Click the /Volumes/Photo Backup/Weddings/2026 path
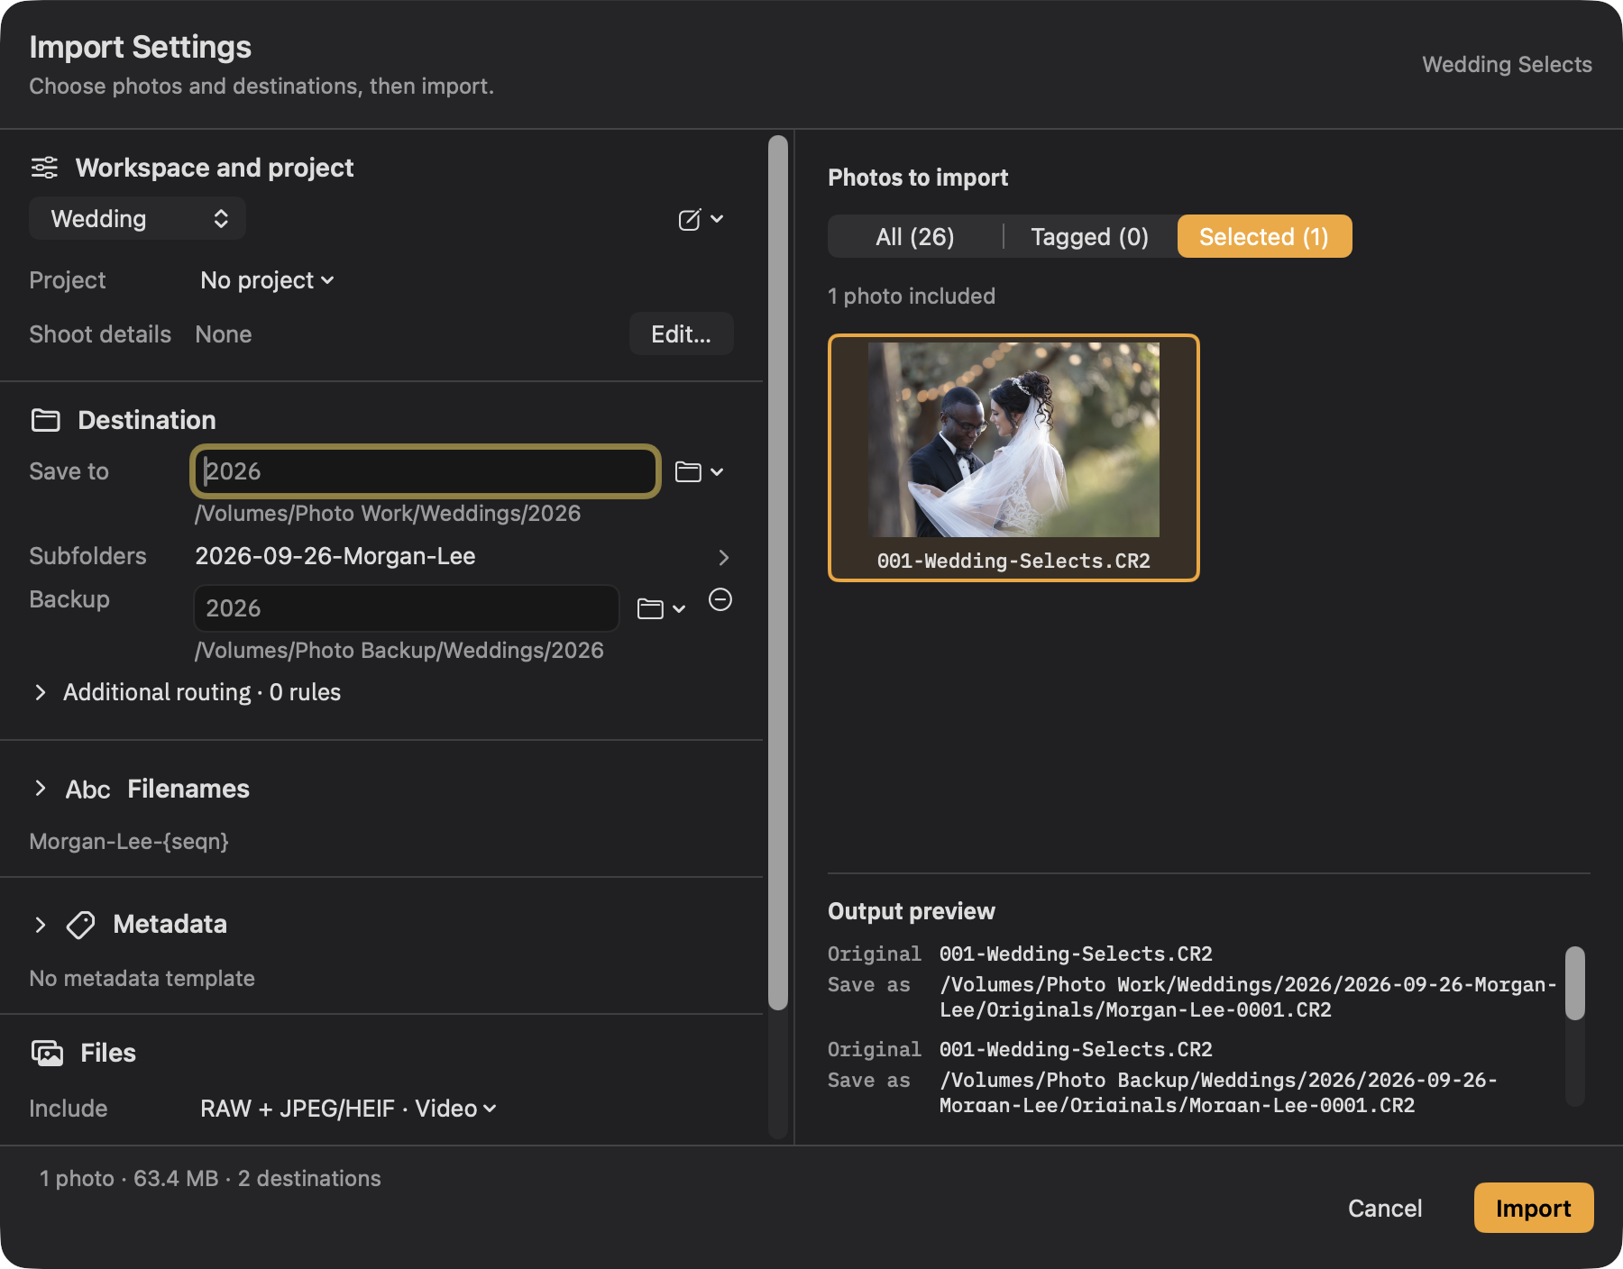 click(x=399, y=651)
